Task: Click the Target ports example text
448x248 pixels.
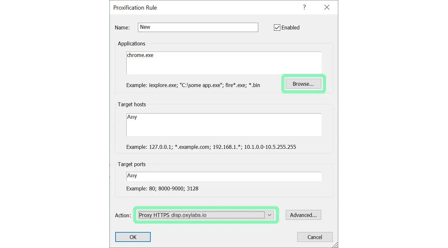Action: tap(162, 188)
